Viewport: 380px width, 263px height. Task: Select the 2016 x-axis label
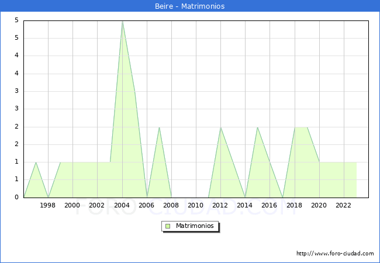pos(270,205)
